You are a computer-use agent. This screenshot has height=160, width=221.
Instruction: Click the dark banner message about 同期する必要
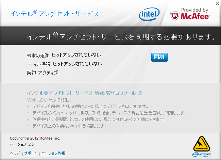click(121, 37)
